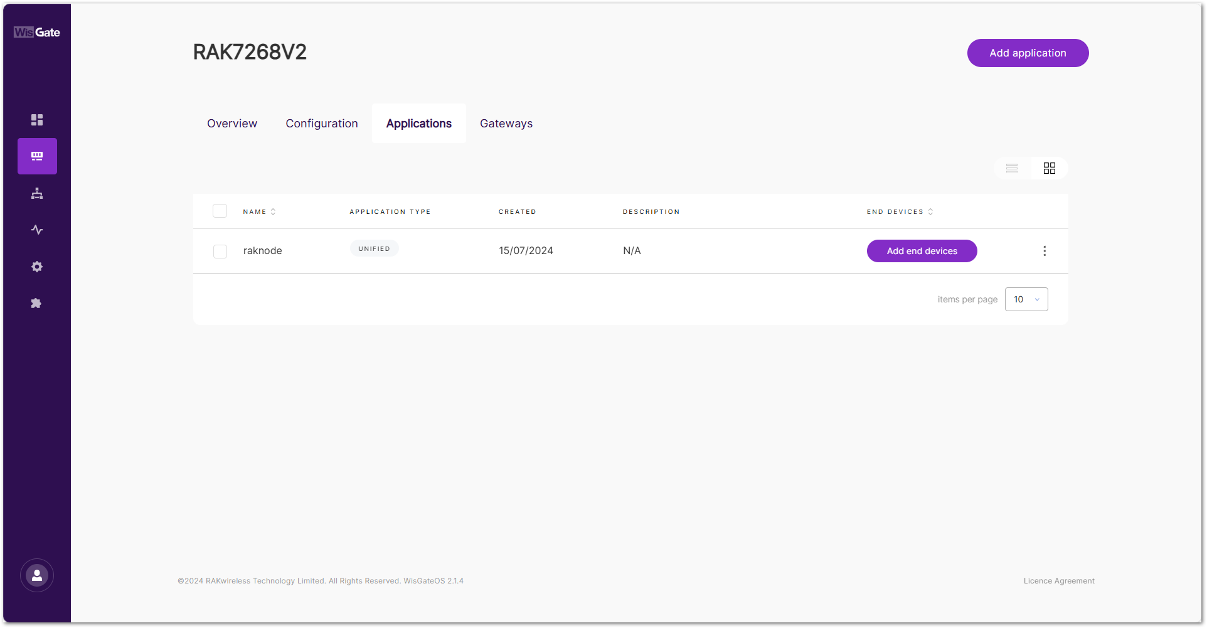Tick the checkbox for raknode row
Screen dimensions: 1207x628
pyautogui.click(x=220, y=252)
